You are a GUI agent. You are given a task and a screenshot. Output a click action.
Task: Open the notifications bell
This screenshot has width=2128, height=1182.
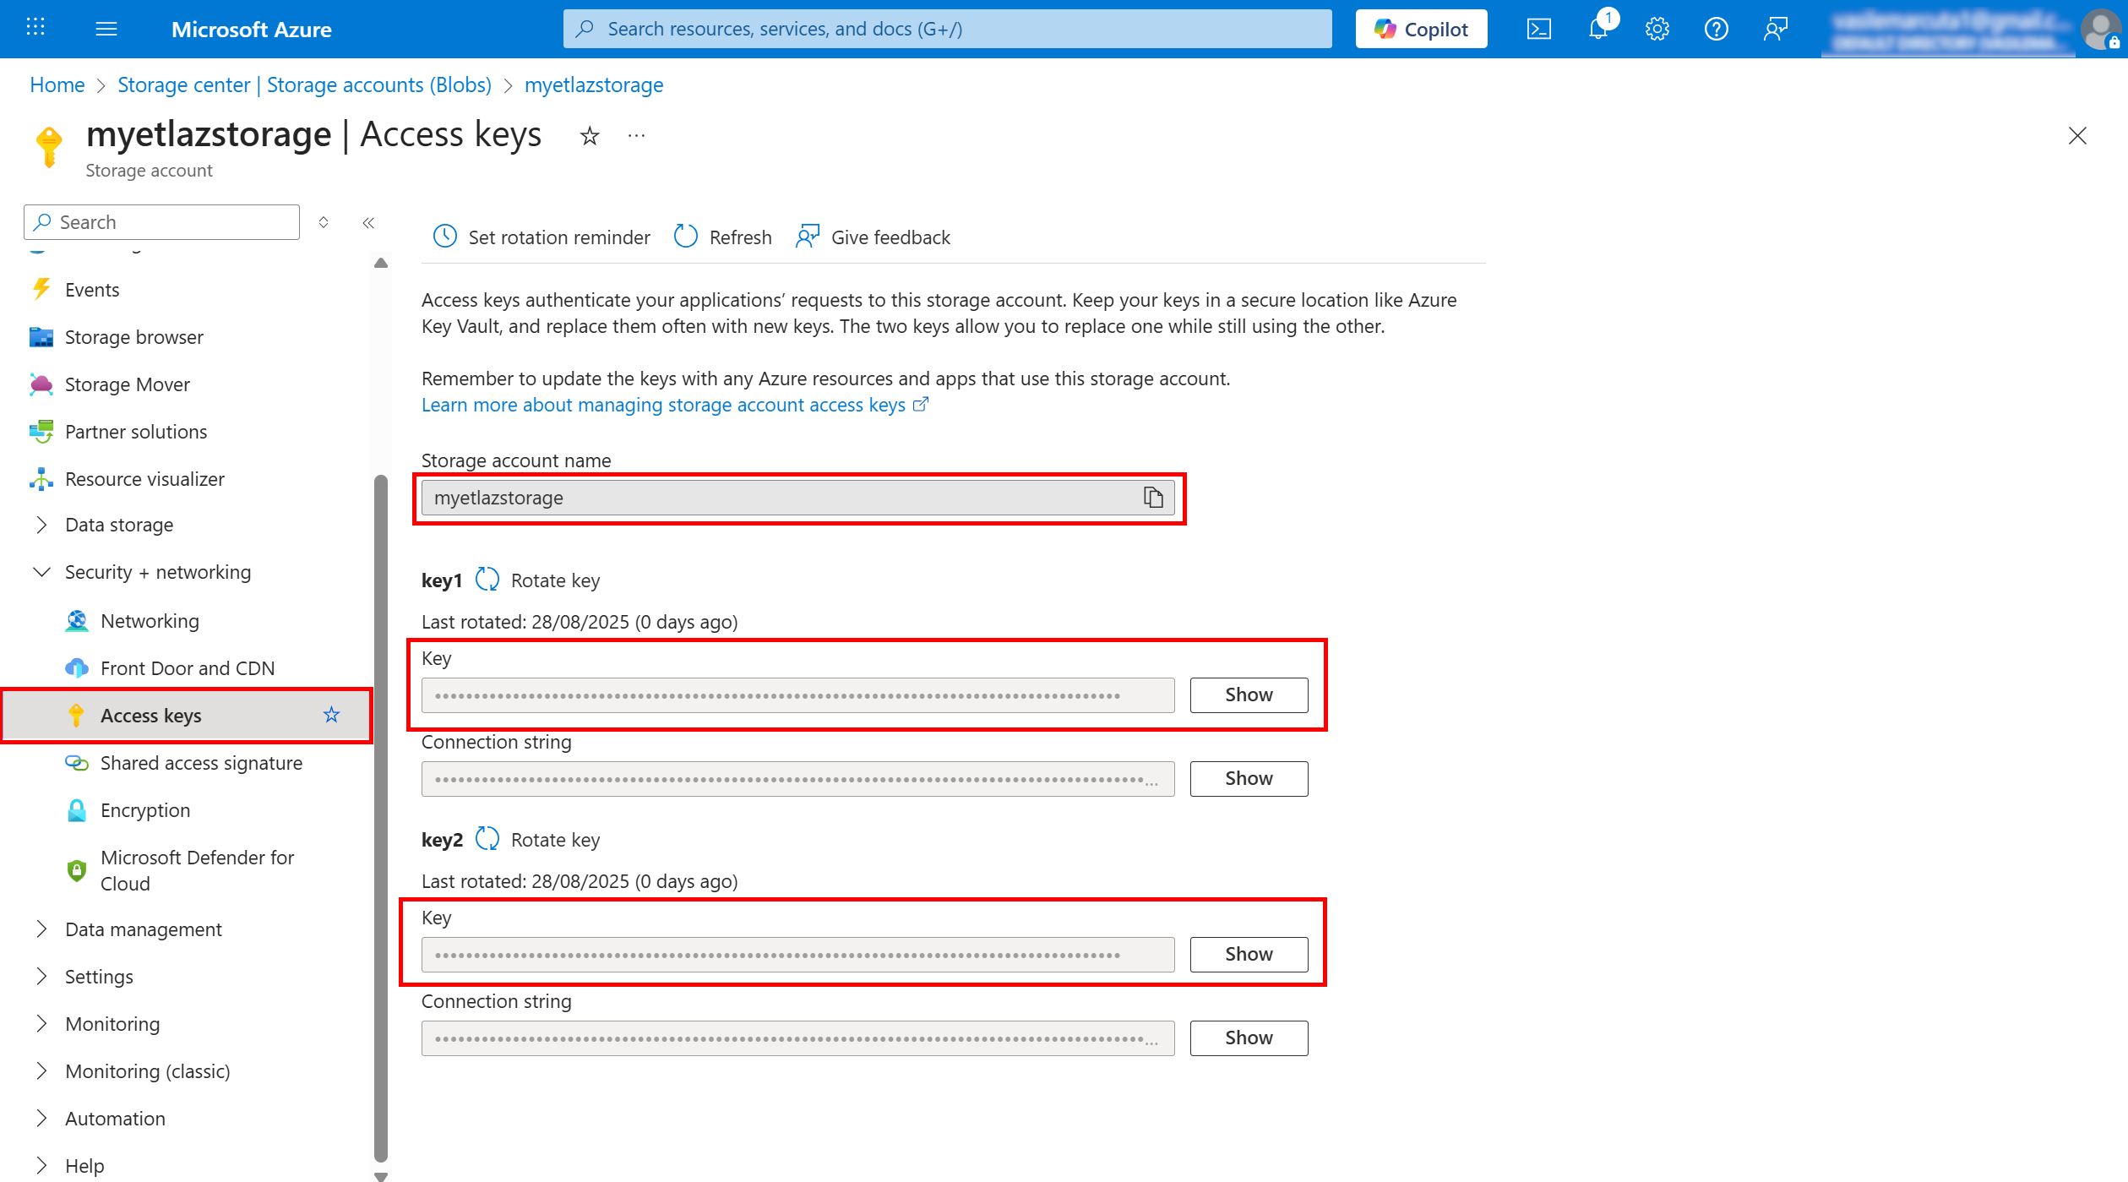pos(1598,28)
